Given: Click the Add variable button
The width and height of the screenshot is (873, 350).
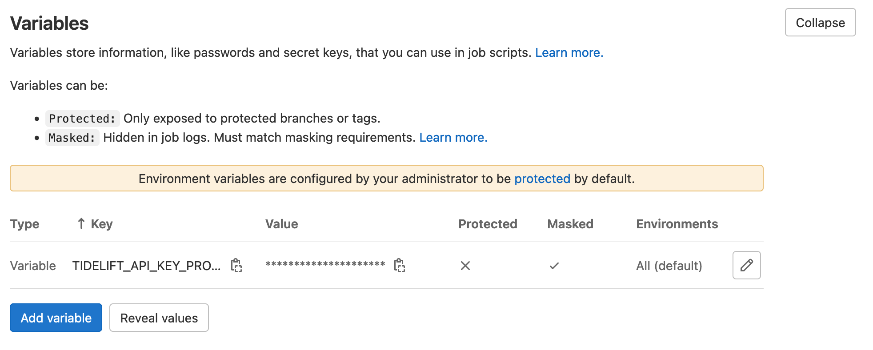Looking at the screenshot, I should coord(56,318).
